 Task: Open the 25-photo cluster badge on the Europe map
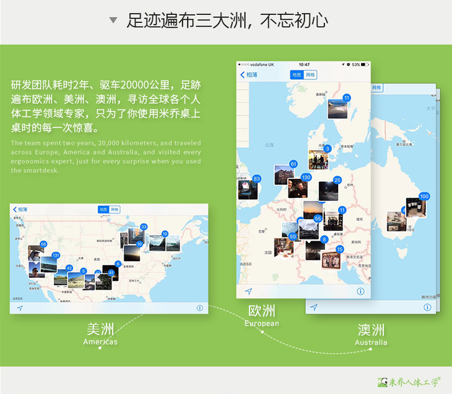[337, 180]
